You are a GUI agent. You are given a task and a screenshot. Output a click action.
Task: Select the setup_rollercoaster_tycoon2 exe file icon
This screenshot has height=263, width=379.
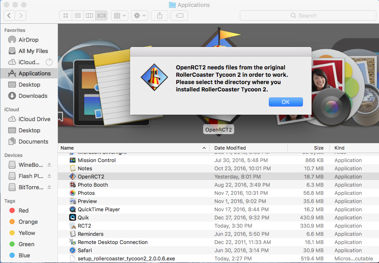coord(73,259)
